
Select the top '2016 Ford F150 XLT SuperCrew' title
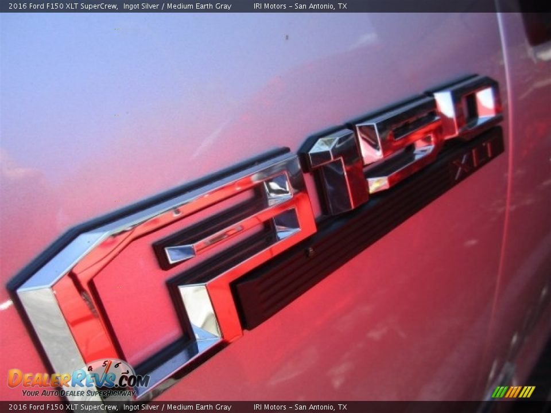63,6
